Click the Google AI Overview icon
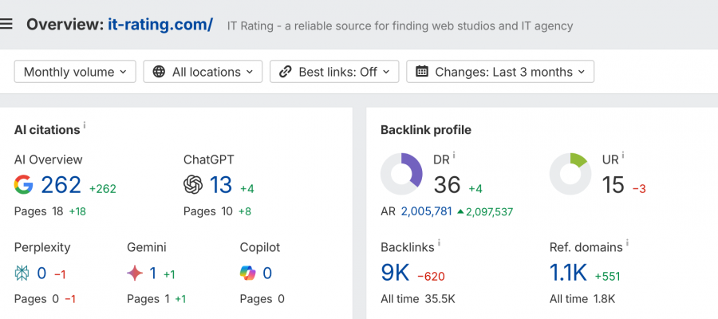 [x=24, y=185]
